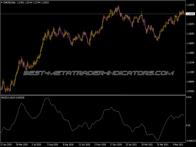Click the lowest MACD trough near late March 2021

pyautogui.click(x=158, y=140)
